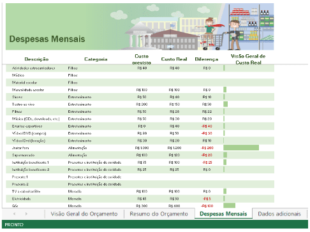The width and height of the screenshot is (310, 232).
Task: Select the Material escolar cell
Action: pyautogui.click(x=24, y=83)
